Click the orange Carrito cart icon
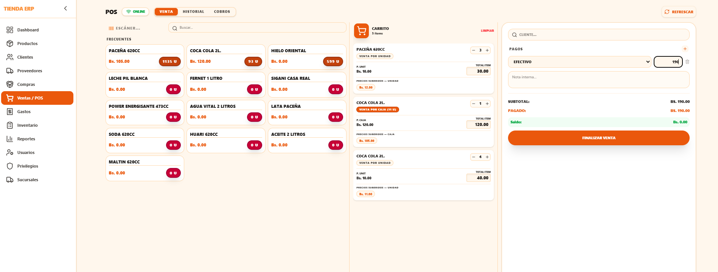Viewport: 718px width, 272px height. point(361,31)
